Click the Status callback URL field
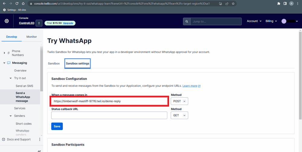Screen dimensions: 302x152 click(x=109, y=115)
